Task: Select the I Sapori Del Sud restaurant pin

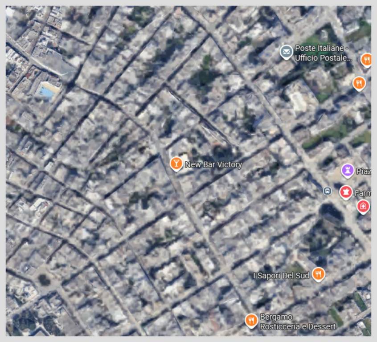Action: pos(318,274)
